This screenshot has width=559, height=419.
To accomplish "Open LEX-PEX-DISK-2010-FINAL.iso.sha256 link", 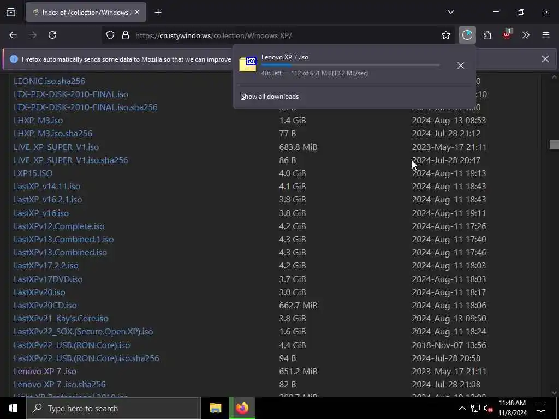I will [86, 107].
